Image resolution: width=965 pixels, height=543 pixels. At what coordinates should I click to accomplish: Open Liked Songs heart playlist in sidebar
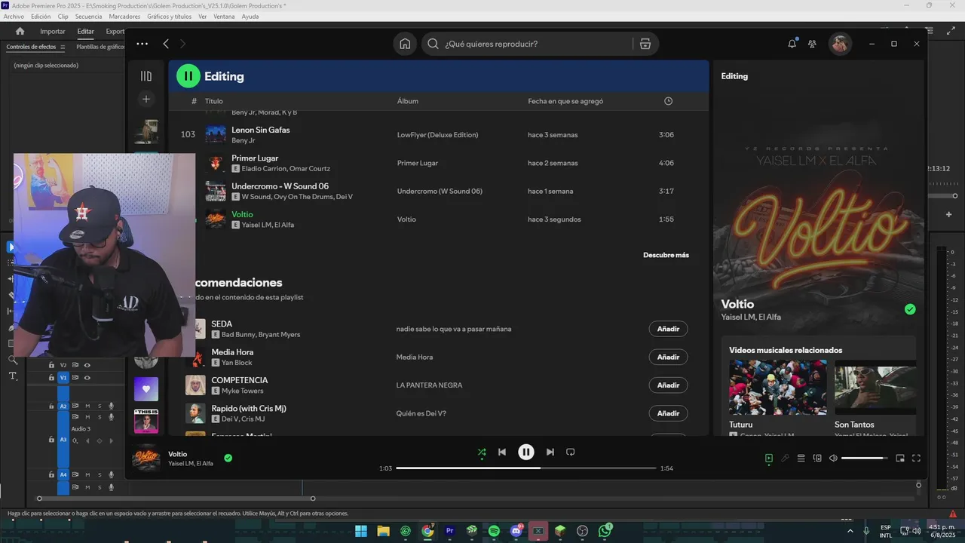coord(146,389)
